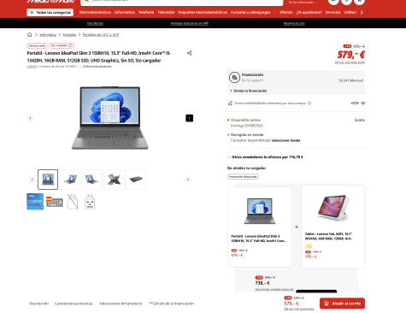The image size is (406, 313).
Task: Open the Informática category
Action: (125, 12)
